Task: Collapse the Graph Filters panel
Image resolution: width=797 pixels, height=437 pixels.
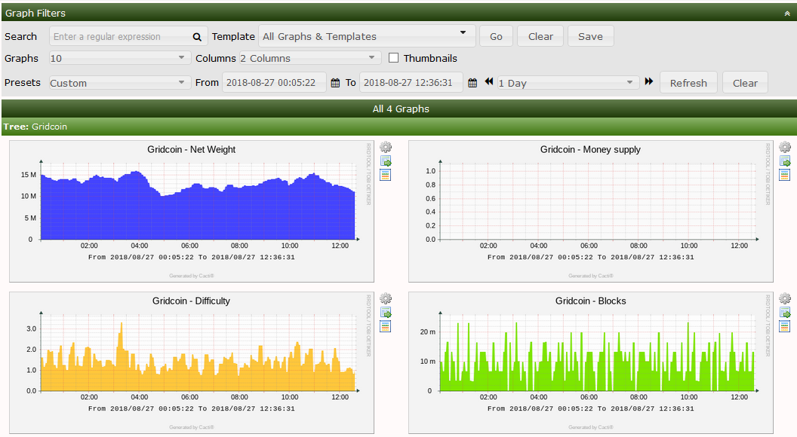Action: coord(787,14)
